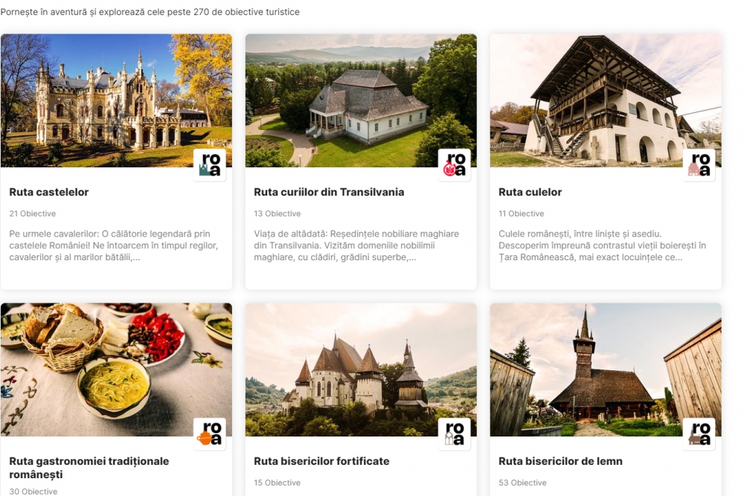The height and width of the screenshot is (496, 744).
Task: Open the Transylvanian manor house photo
Action: click(361, 100)
